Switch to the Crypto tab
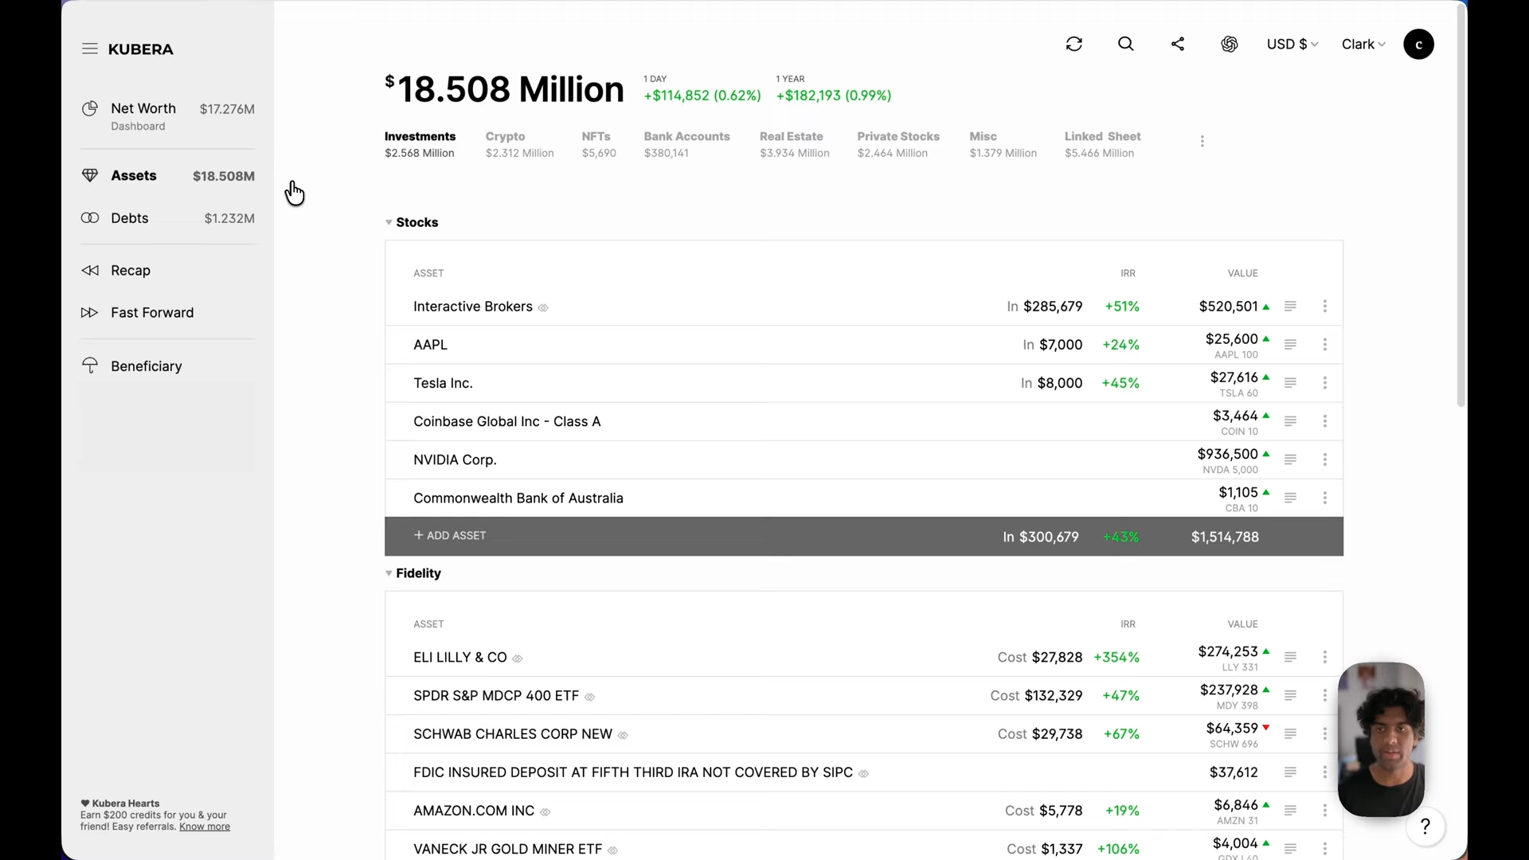Screen dimensions: 1529x860 point(518,144)
